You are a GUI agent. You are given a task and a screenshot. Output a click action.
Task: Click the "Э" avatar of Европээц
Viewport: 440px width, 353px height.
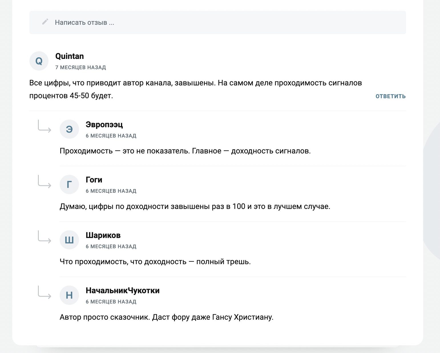tap(69, 129)
